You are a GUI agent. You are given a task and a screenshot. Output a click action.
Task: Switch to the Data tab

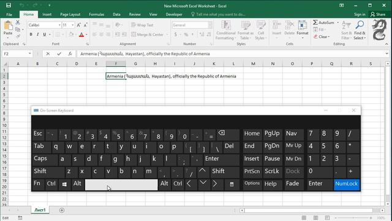pyautogui.click(x=116, y=14)
